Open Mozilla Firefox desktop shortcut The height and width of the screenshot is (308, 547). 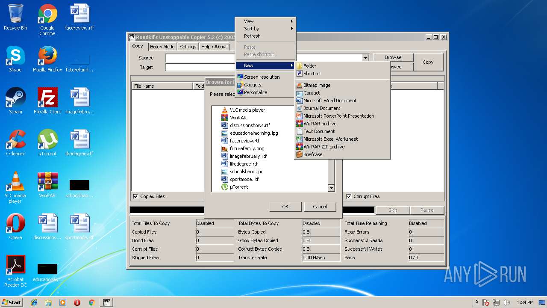(47, 59)
